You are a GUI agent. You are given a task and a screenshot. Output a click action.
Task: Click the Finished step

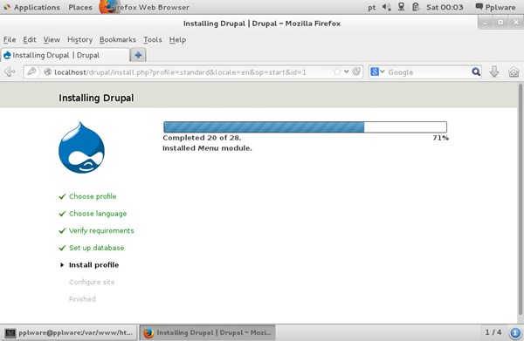coord(82,299)
